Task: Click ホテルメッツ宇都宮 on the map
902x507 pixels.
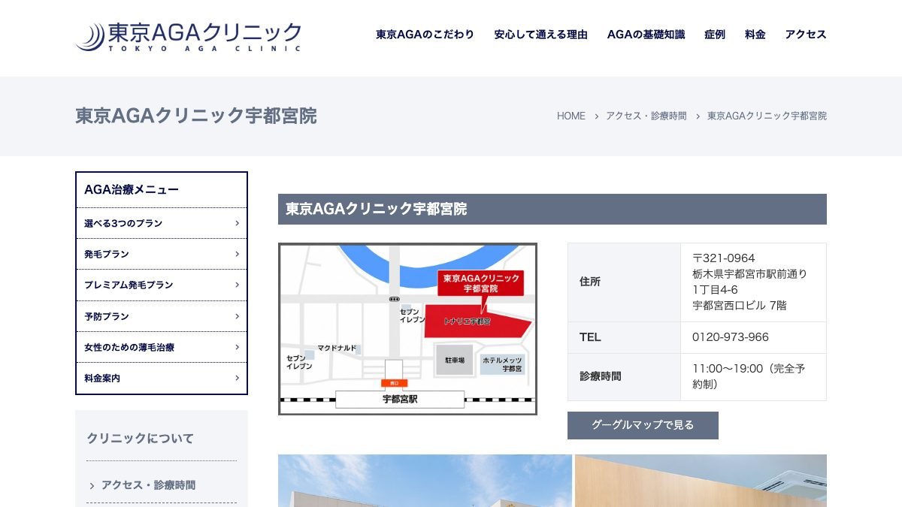Action: (502, 364)
